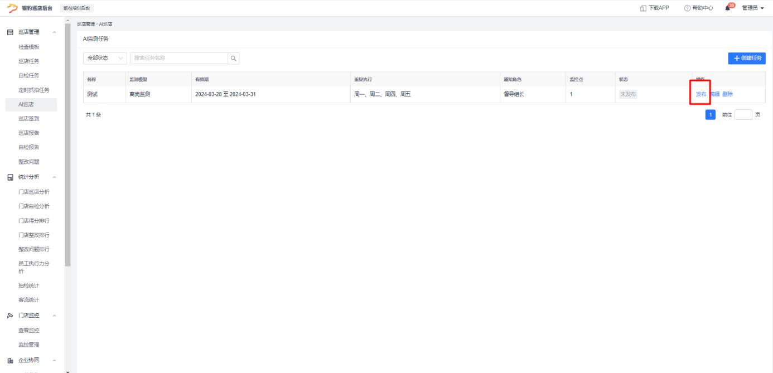Screen dimensions: 773x373
Task: Expand the 管理员 account menu
Action: (x=753, y=8)
